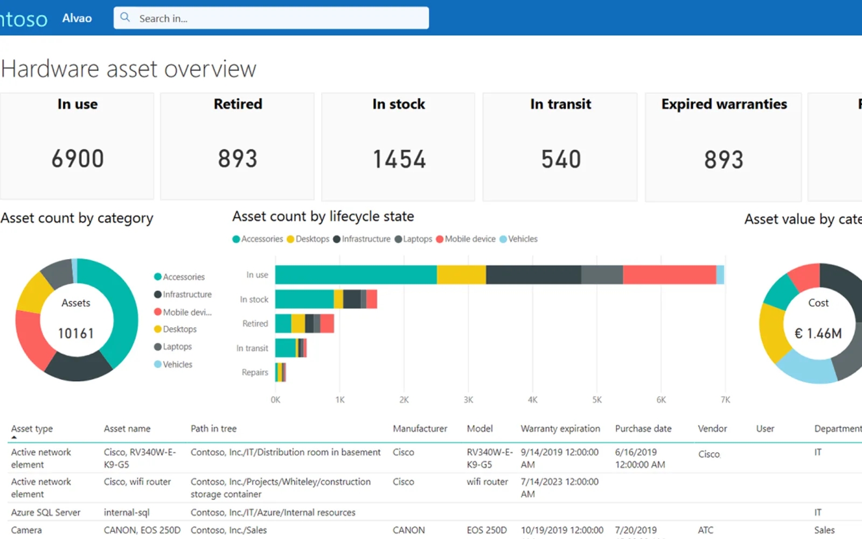Click the "Contoso, Inc./IT/Distribution room in basement" path cell
Image resolution: width=862 pixels, height=539 pixels.
(x=286, y=452)
